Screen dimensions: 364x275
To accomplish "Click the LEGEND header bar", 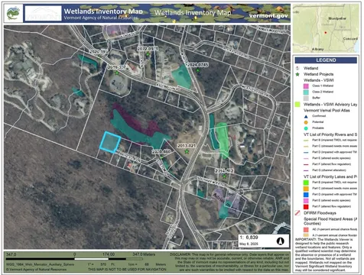I will [326, 60].
